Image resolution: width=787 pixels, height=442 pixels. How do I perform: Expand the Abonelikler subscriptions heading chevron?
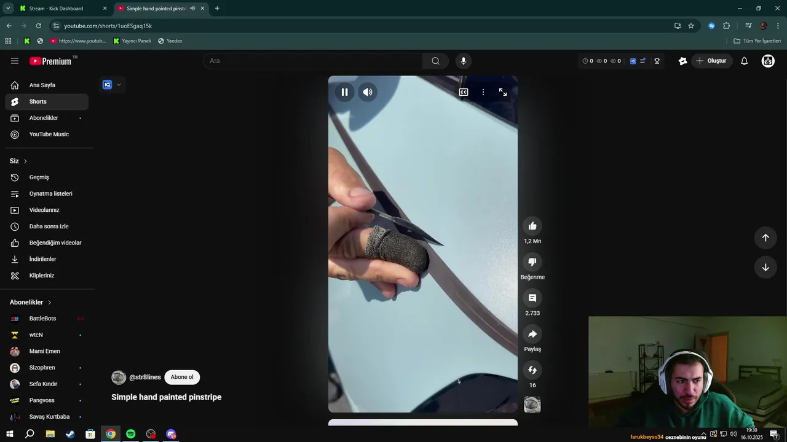49,302
